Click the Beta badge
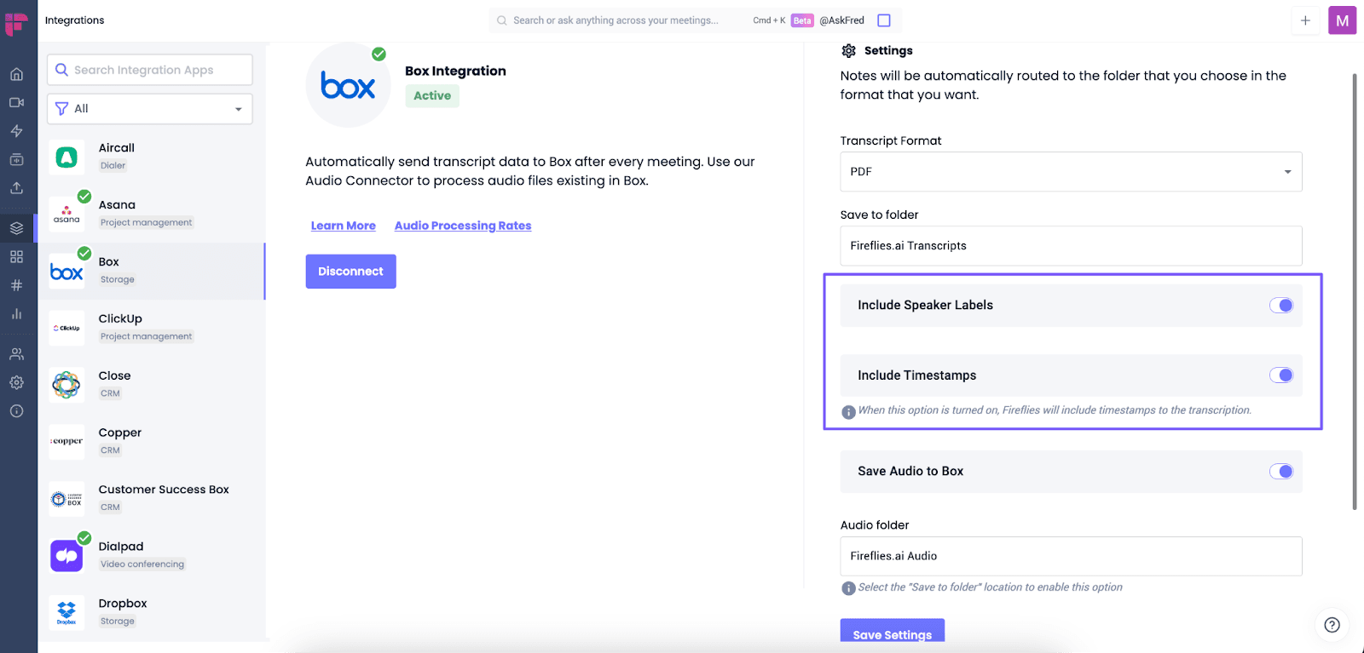 (802, 20)
